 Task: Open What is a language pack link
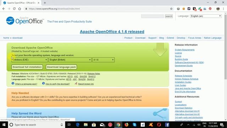26,84
